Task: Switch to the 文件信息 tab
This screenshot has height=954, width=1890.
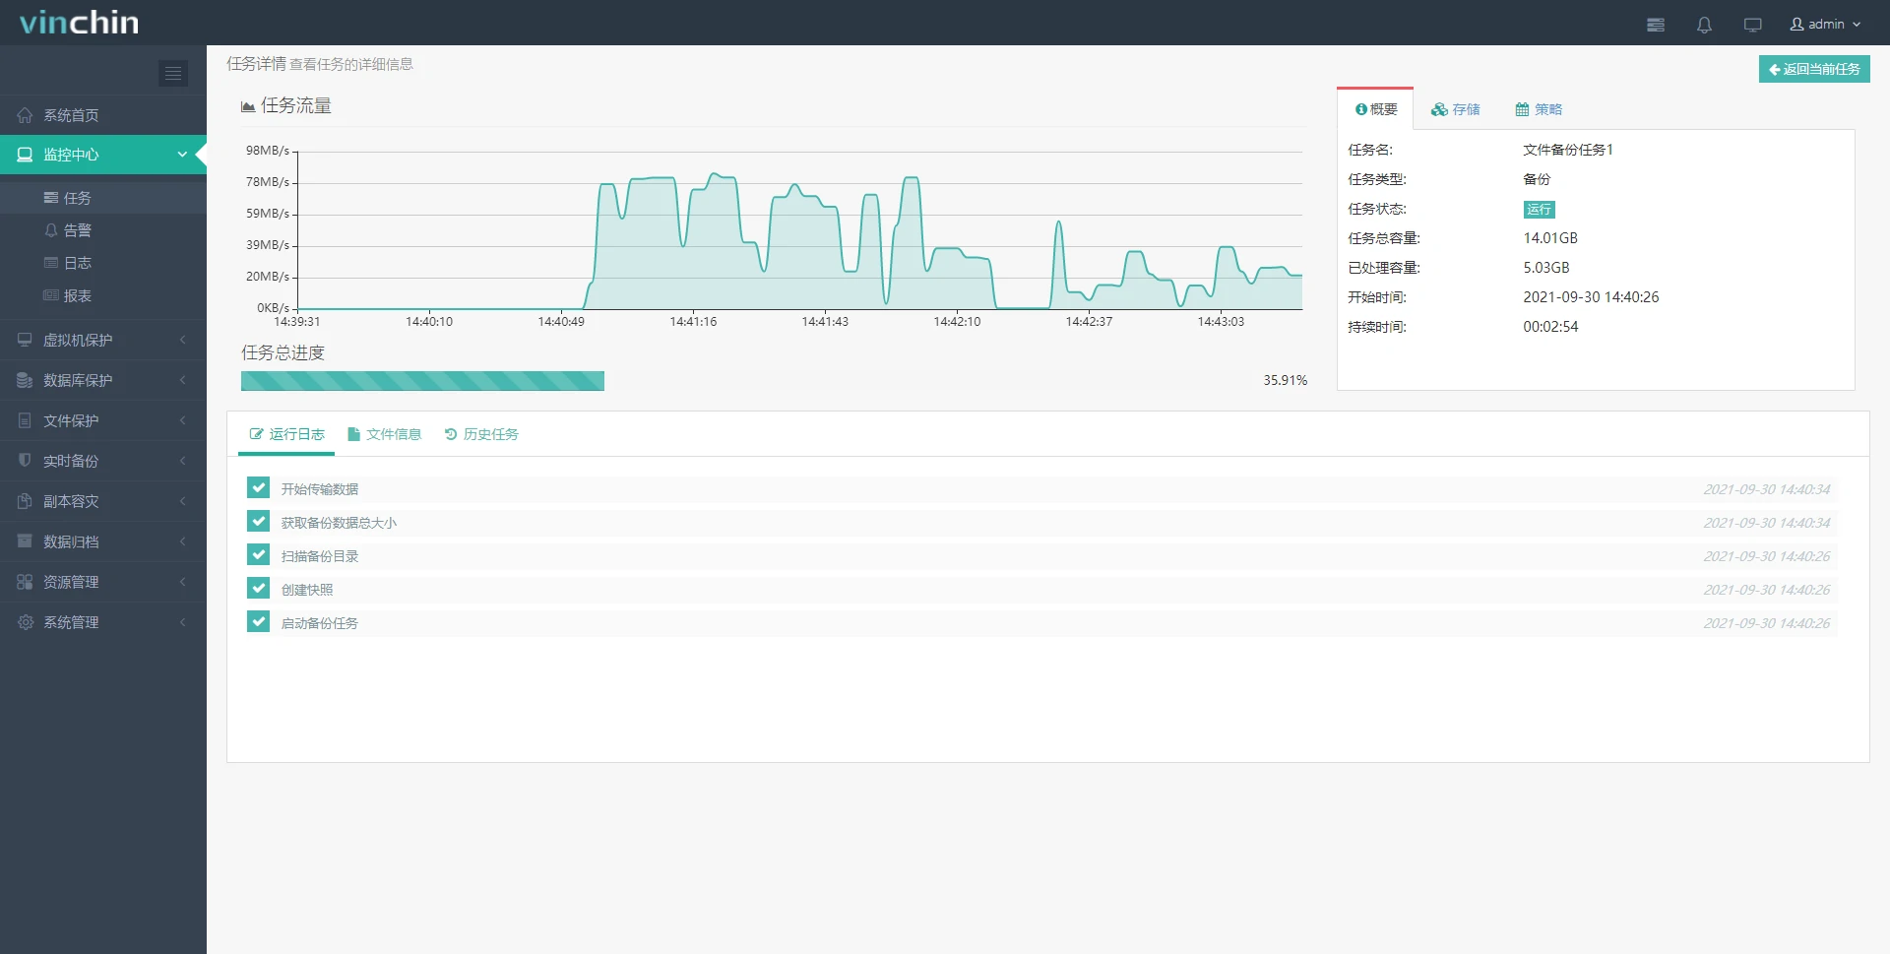Action: [x=384, y=434]
